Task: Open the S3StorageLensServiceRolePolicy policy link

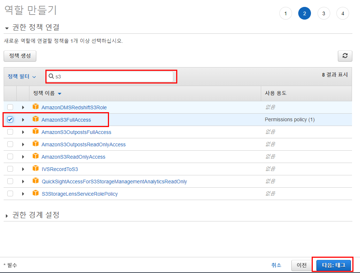Action: (x=80, y=194)
